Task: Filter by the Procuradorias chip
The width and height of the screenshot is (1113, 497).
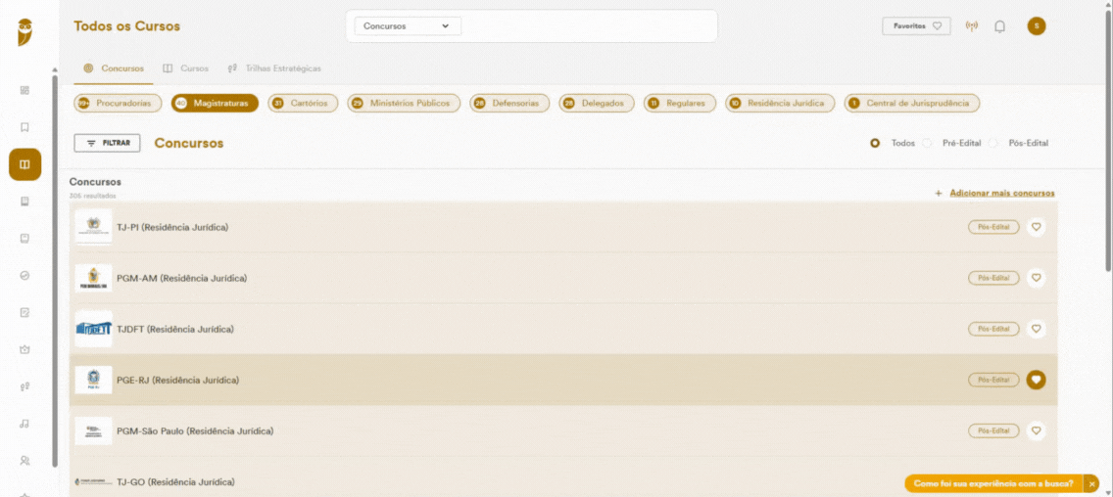Action: click(x=118, y=104)
